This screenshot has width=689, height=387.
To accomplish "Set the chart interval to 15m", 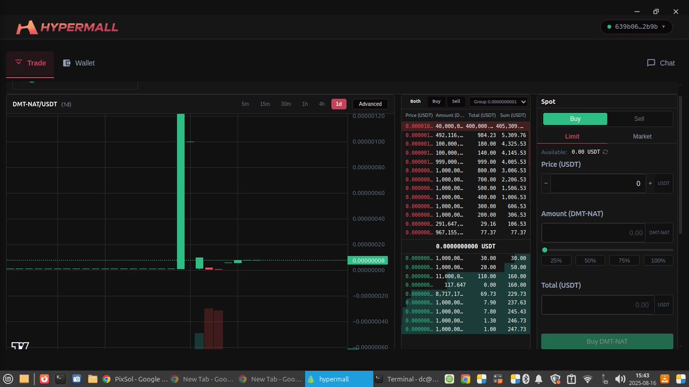I will tap(265, 104).
